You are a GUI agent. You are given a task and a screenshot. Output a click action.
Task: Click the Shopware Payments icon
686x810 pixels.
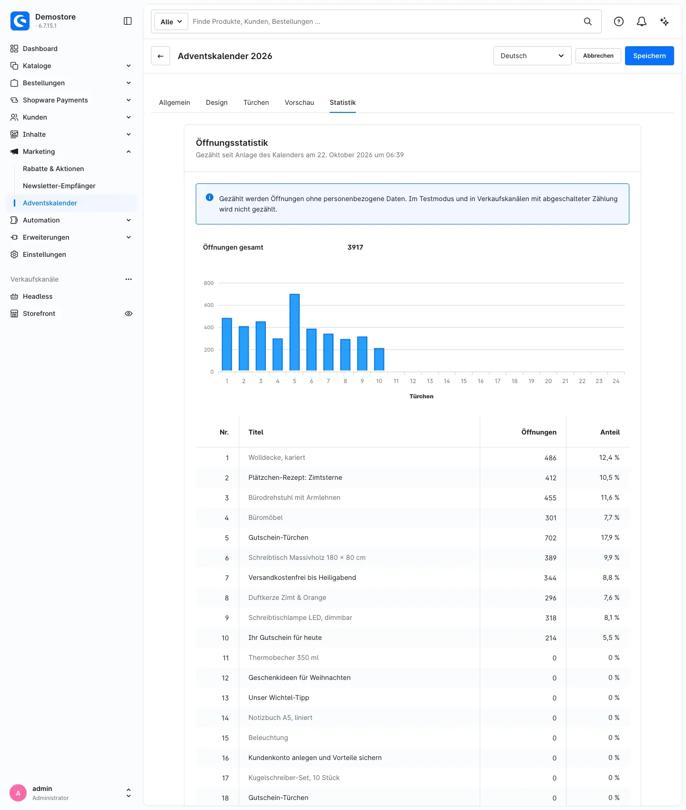tap(14, 100)
